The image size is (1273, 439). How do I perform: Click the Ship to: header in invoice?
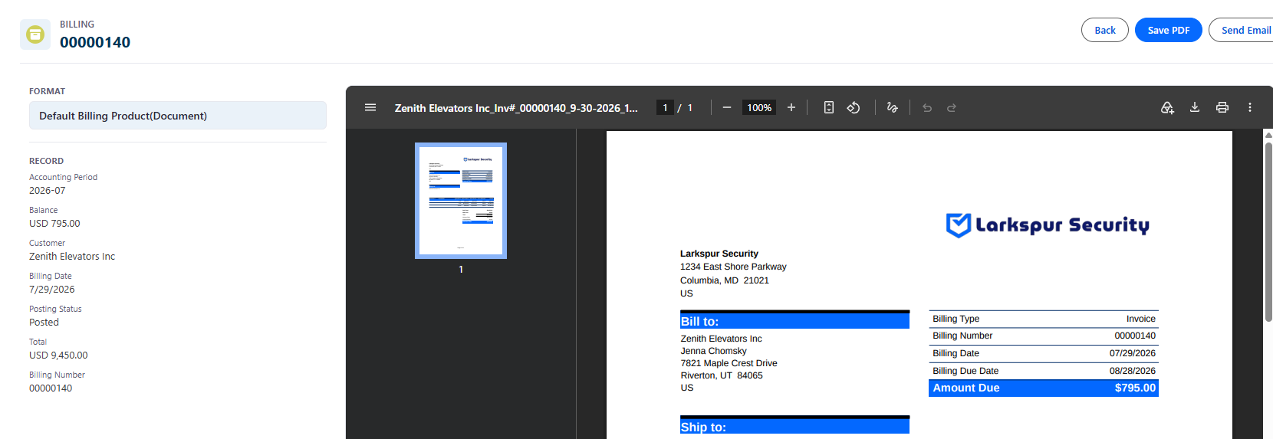(x=794, y=427)
